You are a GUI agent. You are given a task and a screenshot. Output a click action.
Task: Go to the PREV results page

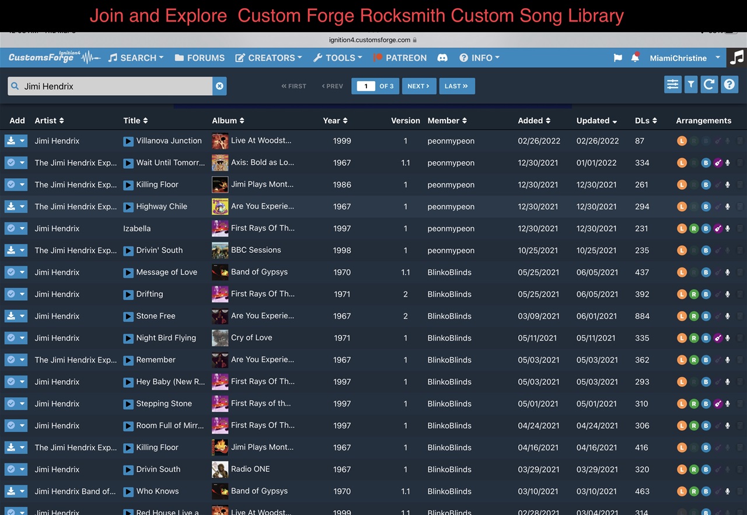pyautogui.click(x=332, y=86)
